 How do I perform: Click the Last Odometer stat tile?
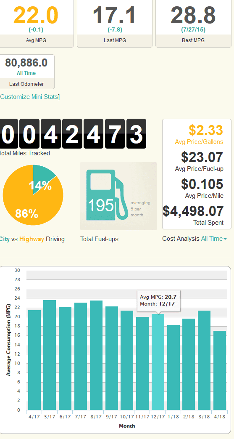[x=27, y=72]
